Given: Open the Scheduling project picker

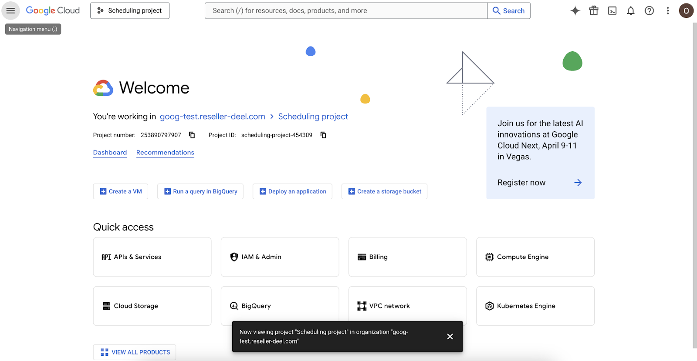Looking at the screenshot, I should [130, 10].
